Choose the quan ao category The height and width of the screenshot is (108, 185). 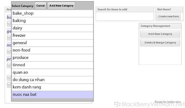coord(52,73)
